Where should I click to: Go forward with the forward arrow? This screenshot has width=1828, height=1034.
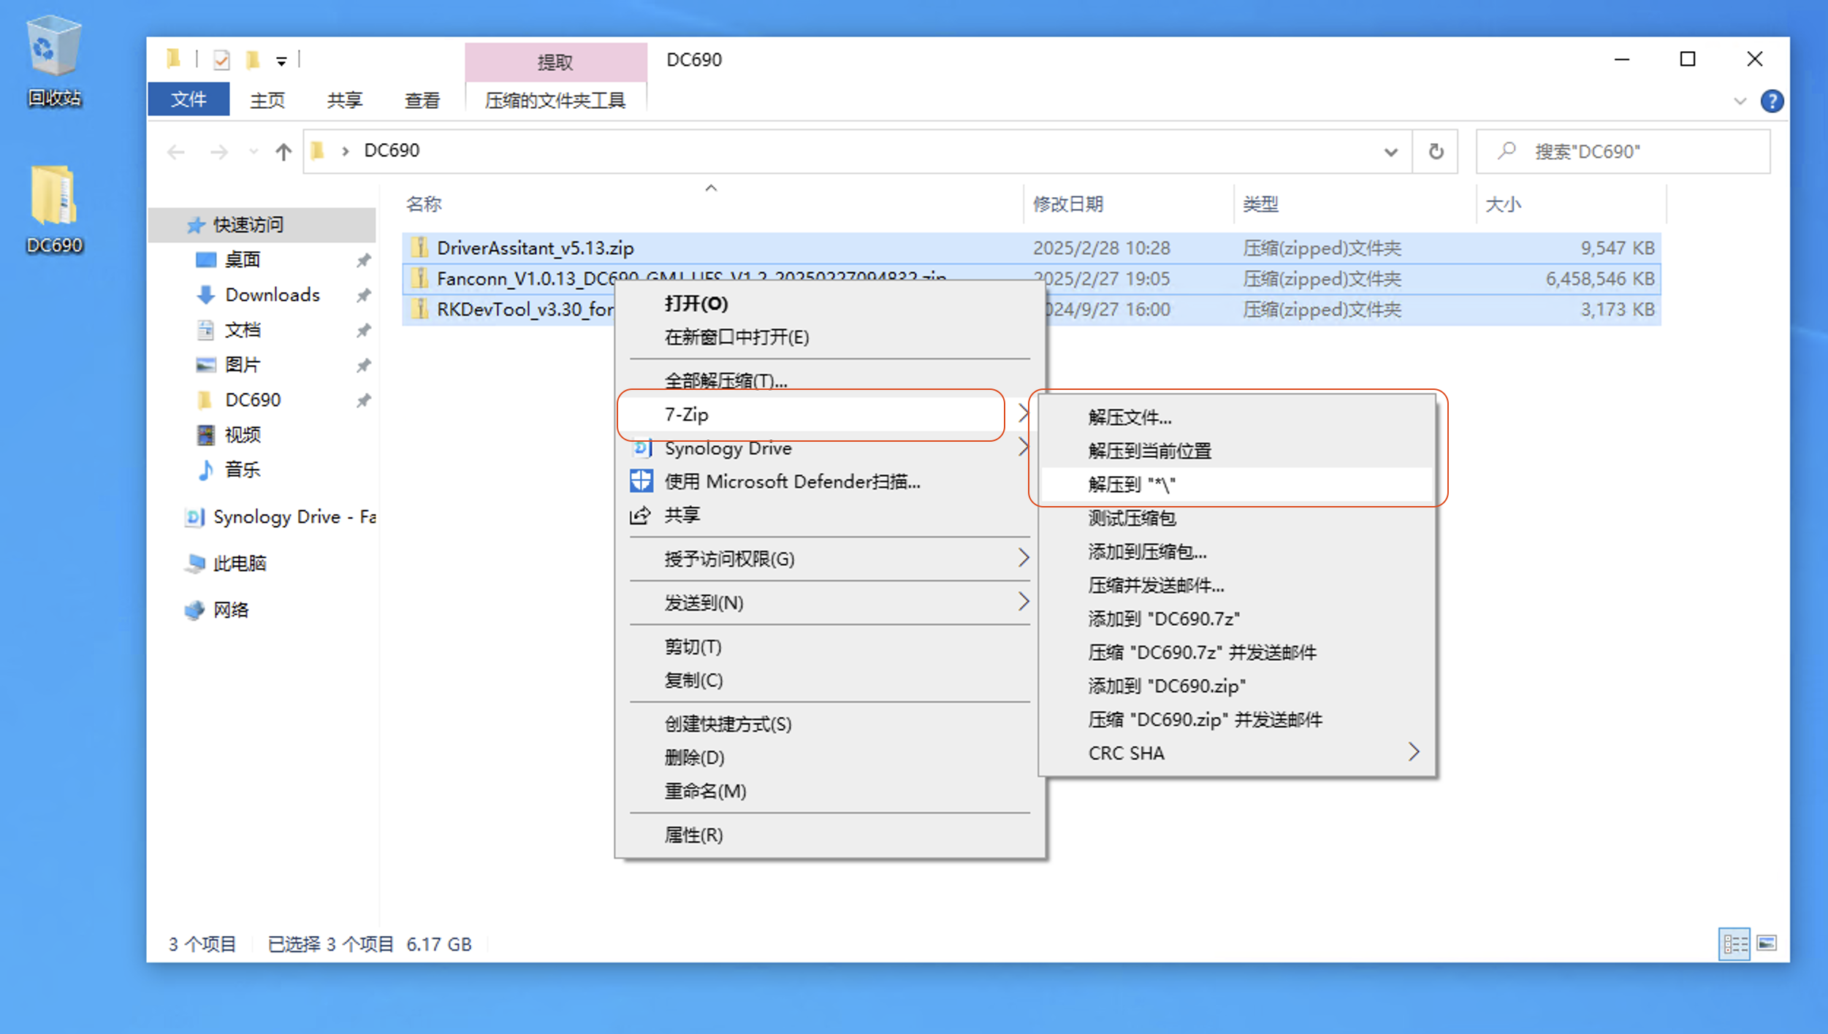218,151
